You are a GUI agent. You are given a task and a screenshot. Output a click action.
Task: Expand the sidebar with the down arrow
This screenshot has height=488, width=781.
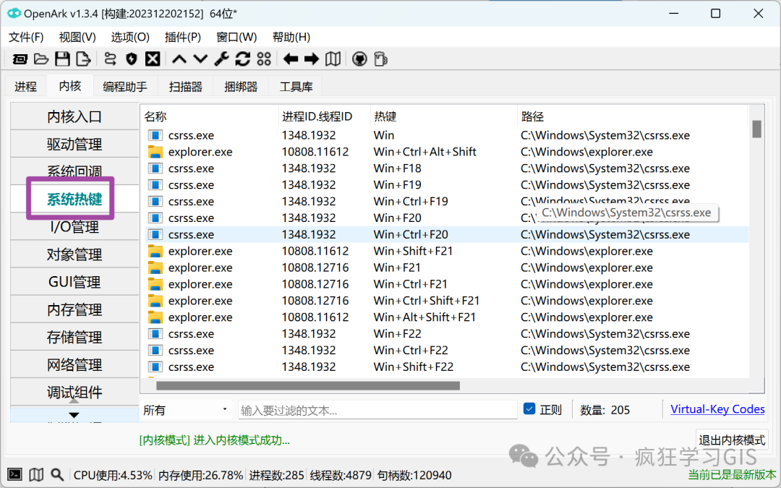point(73,414)
